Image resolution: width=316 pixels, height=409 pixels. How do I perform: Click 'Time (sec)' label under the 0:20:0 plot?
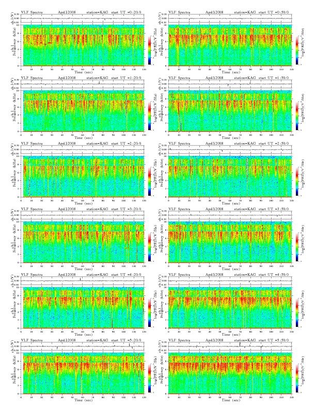point(84,72)
